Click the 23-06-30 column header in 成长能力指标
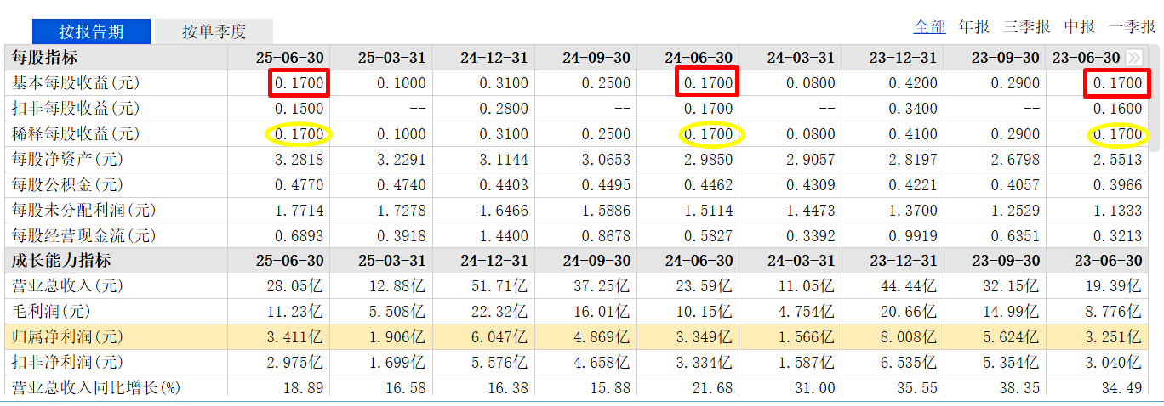 tap(1108, 260)
